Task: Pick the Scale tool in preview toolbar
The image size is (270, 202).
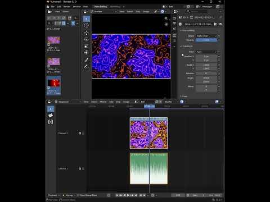Action: point(86,46)
